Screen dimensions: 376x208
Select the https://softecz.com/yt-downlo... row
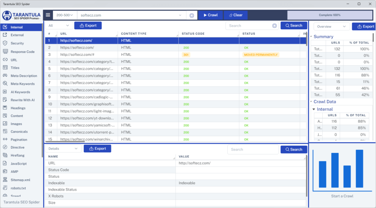176,118
